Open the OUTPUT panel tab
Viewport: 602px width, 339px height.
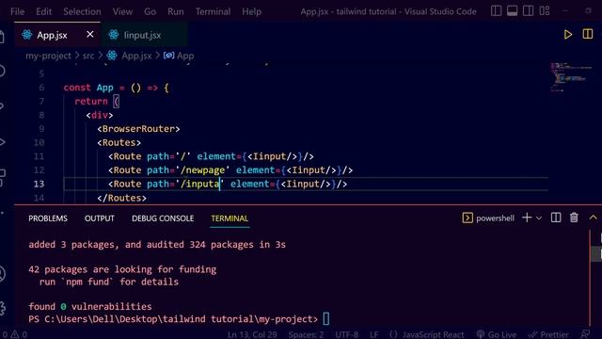[100, 218]
